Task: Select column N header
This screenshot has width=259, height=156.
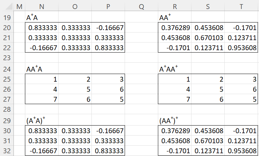Action: coord(42,7)
